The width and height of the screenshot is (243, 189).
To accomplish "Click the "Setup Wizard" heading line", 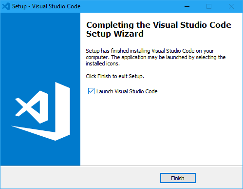I will tap(115, 34).
